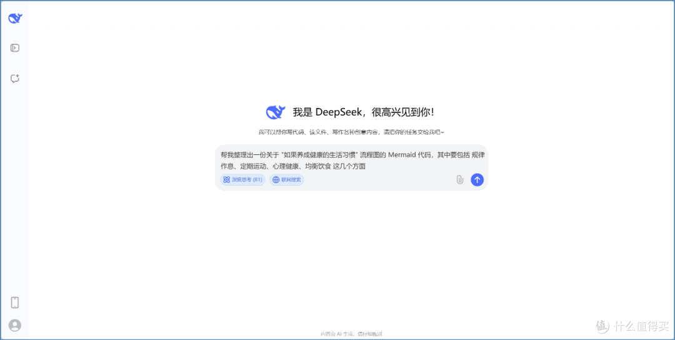Click the subtitle 我可以帮你写代码、读文件
The width and height of the screenshot is (675, 340).
(351, 132)
